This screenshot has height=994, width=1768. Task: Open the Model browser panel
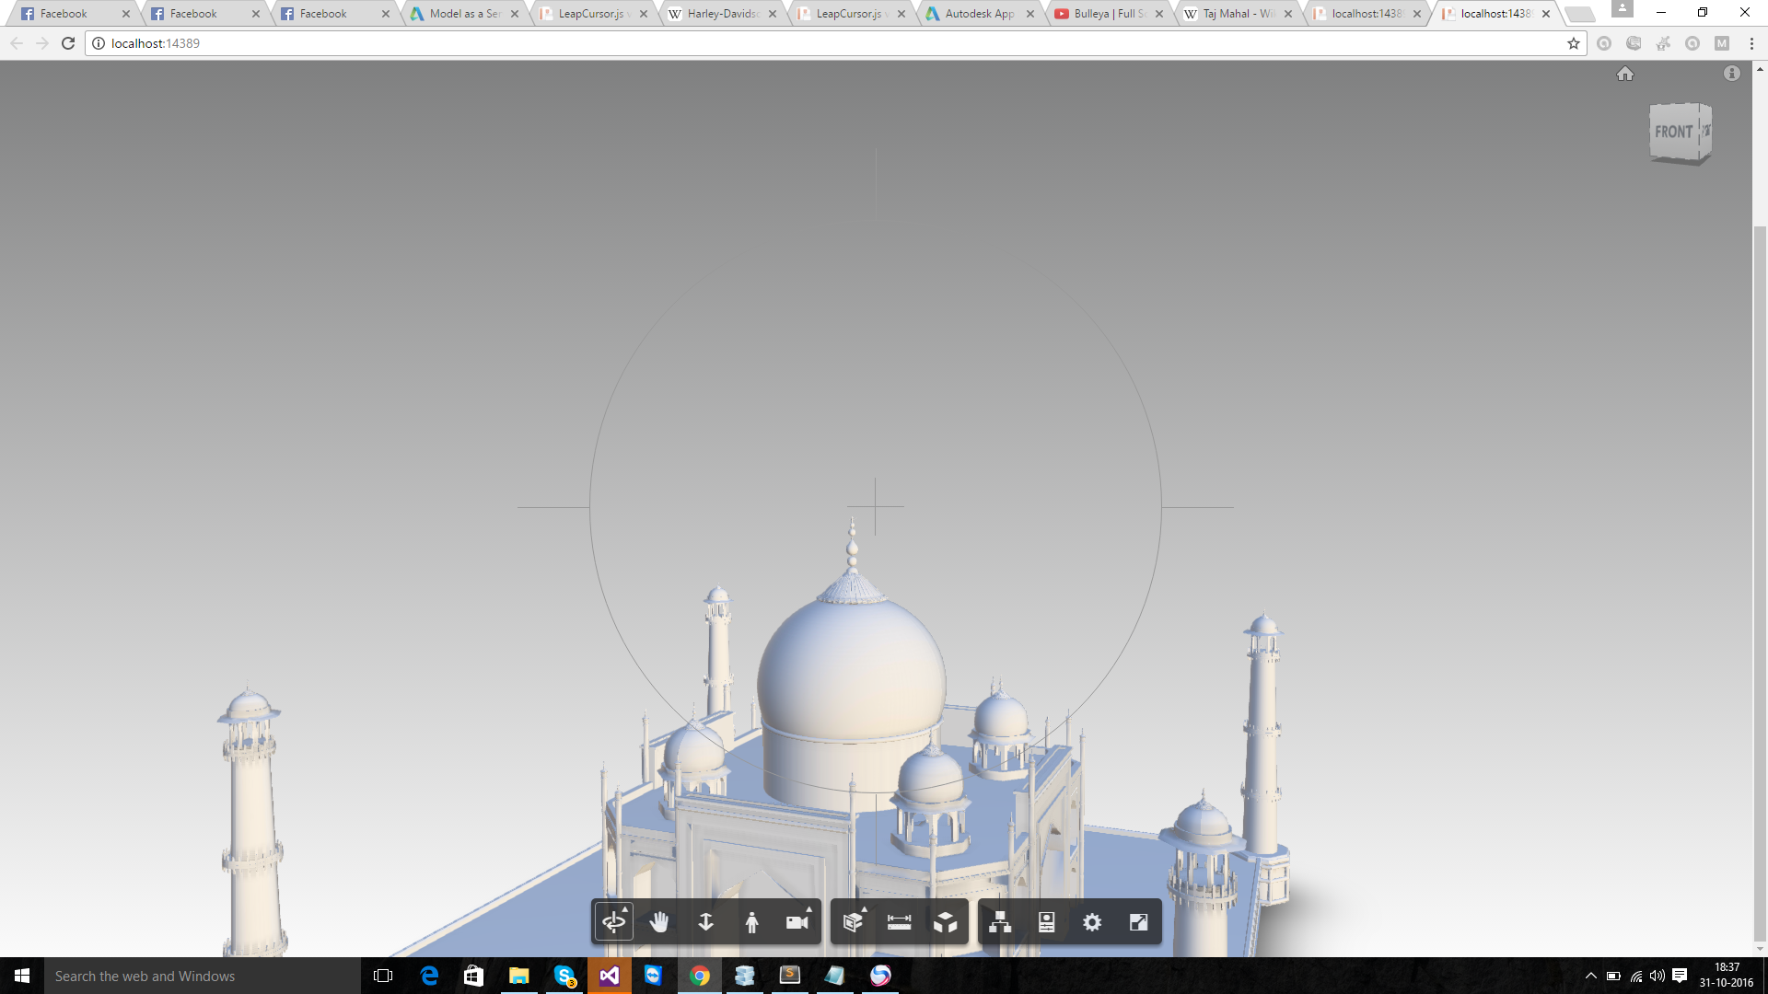1000,922
